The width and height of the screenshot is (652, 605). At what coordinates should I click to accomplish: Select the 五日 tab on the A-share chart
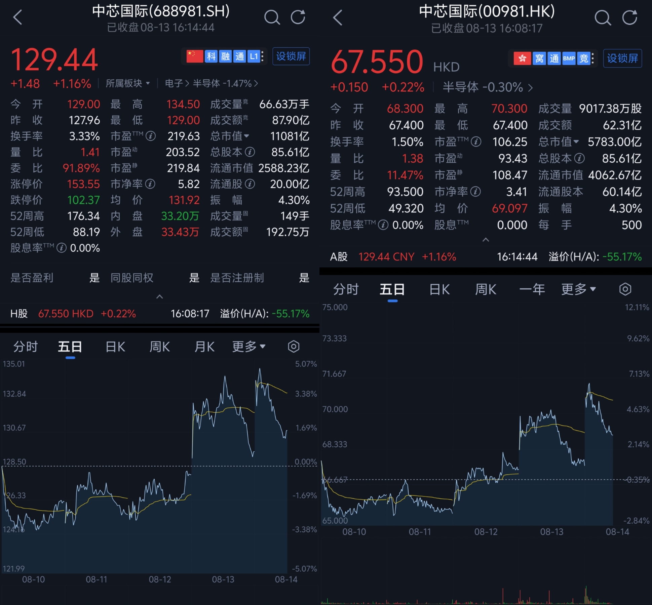click(x=70, y=346)
